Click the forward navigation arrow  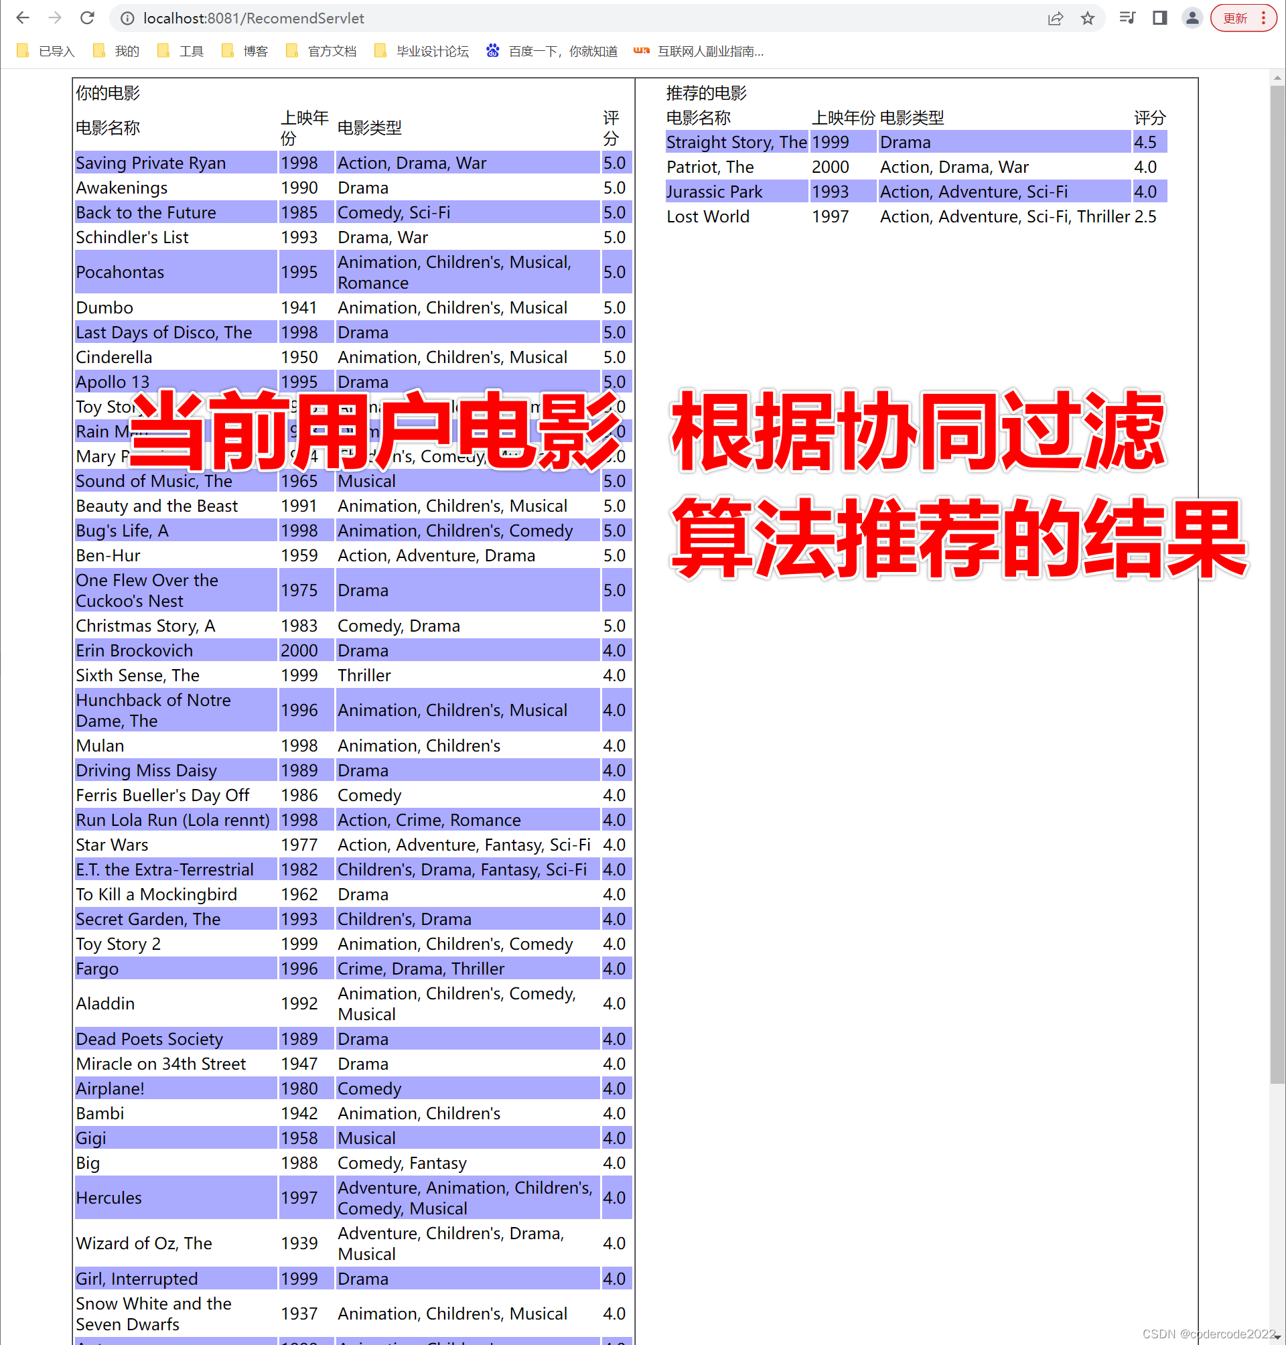pos(55,18)
